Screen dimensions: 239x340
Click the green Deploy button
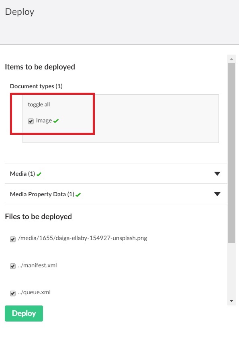click(x=24, y=314)
